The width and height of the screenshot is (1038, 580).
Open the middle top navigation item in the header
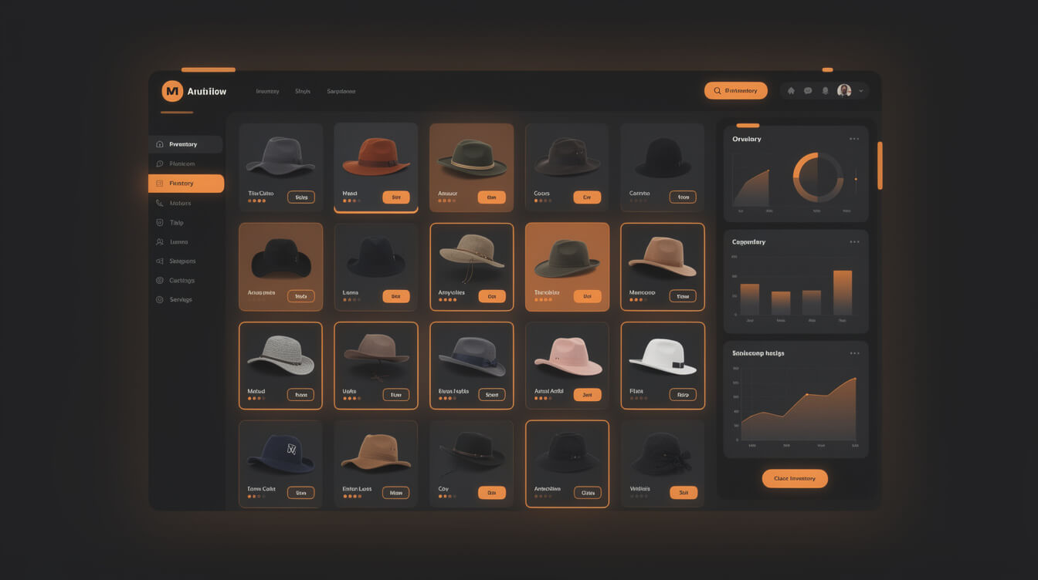pos(303,91)
